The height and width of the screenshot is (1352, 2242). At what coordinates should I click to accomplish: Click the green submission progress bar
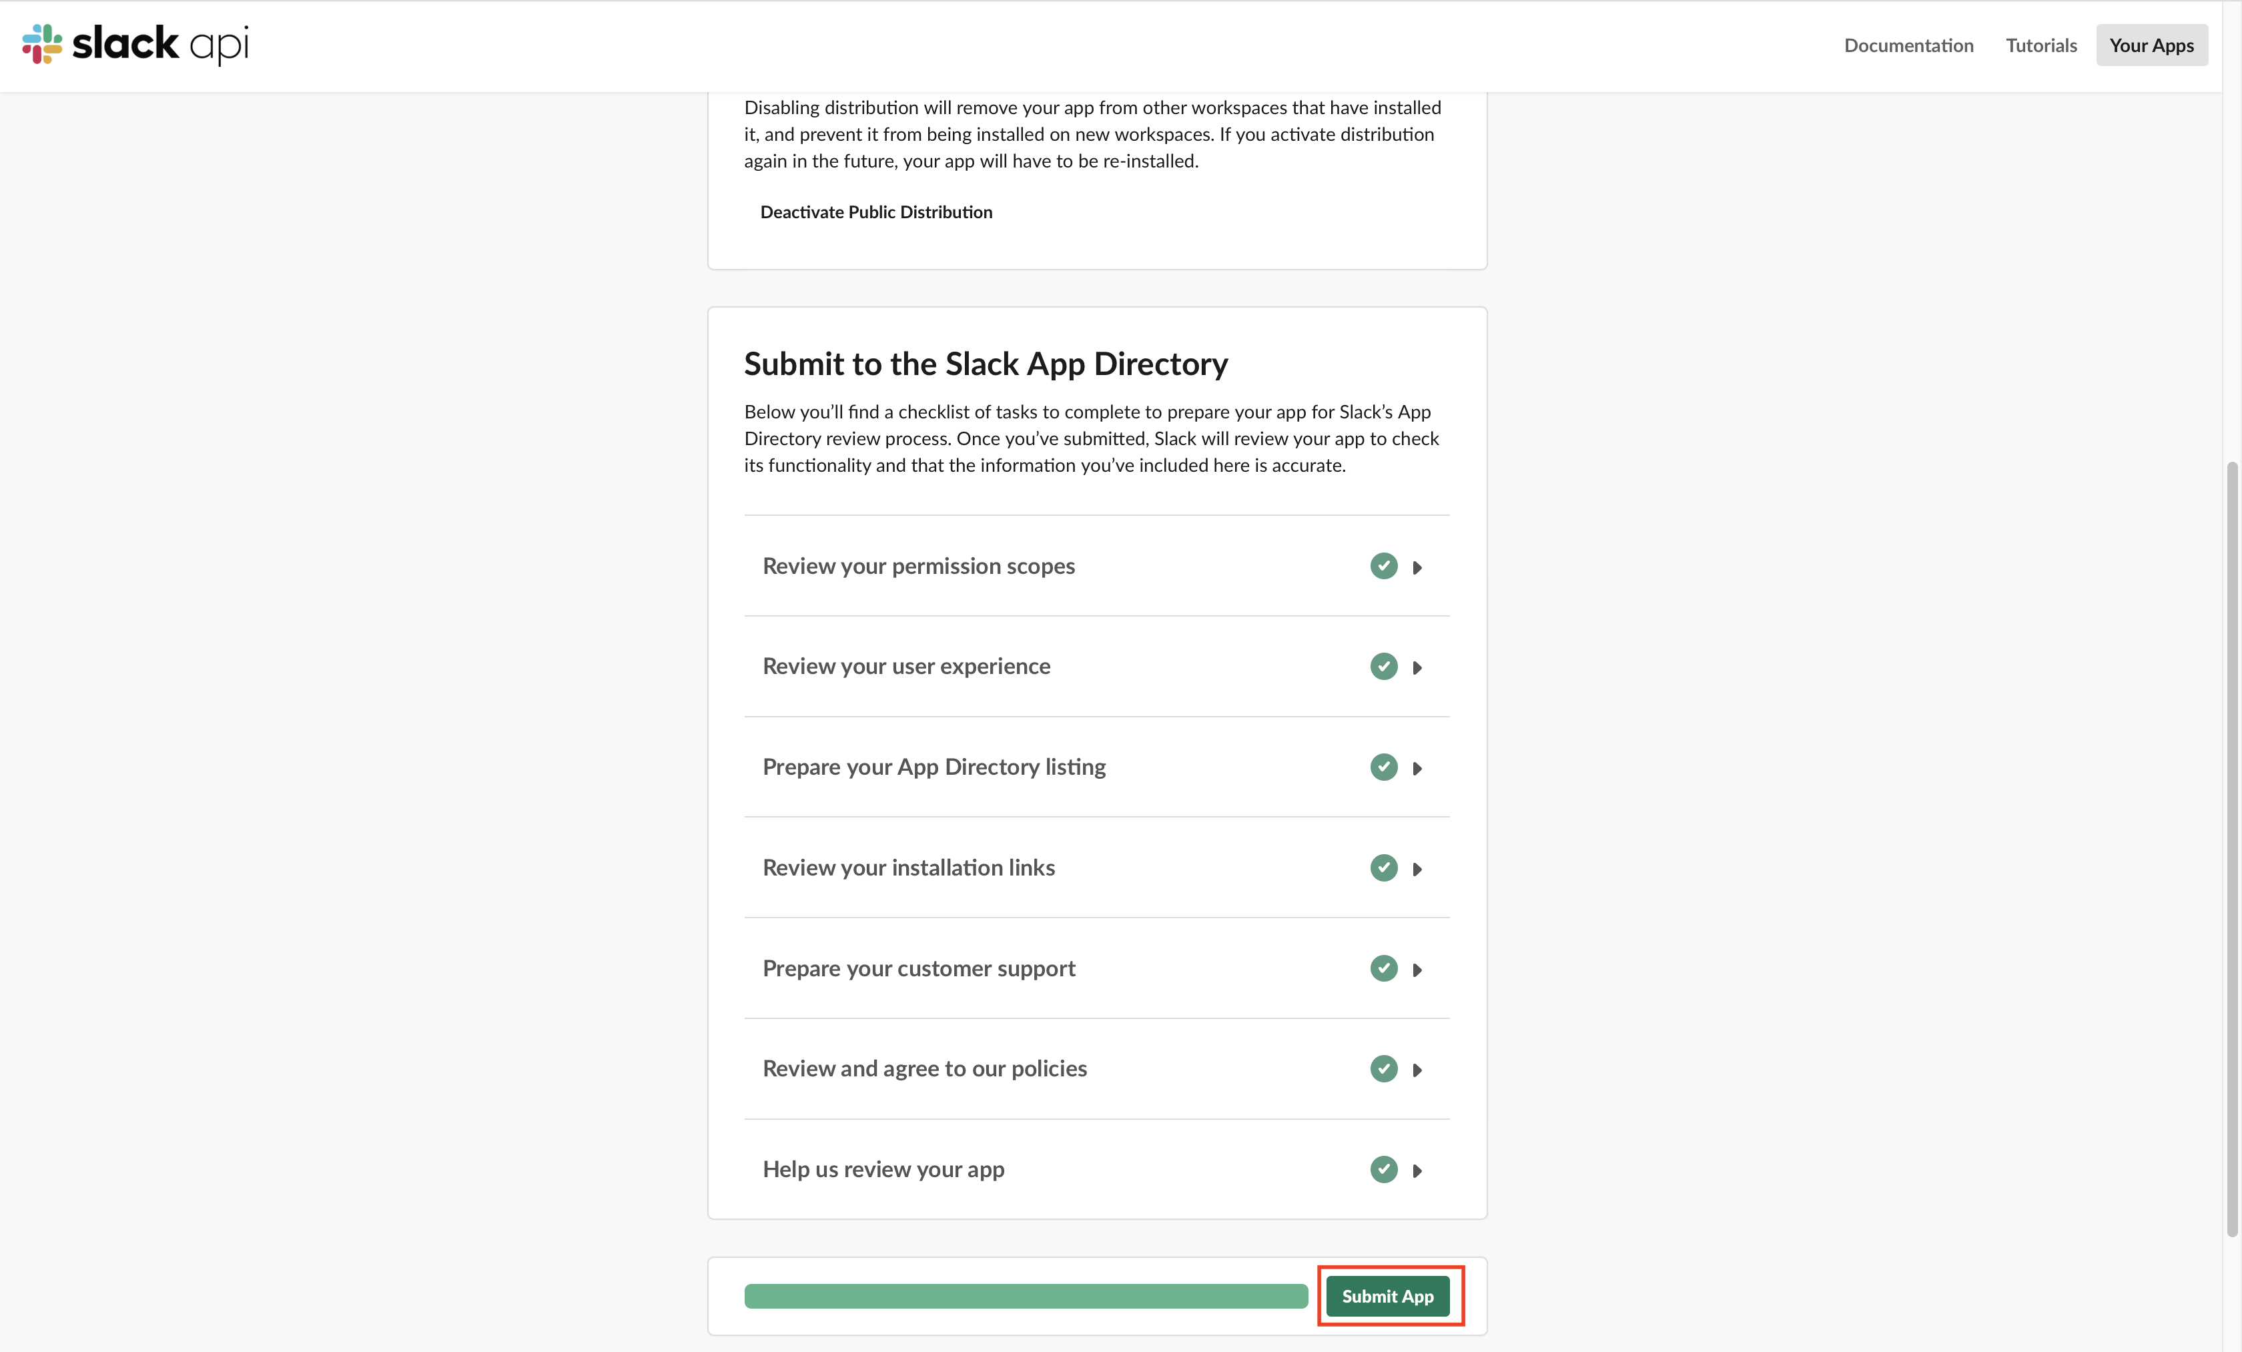tap(1026, 1295)
